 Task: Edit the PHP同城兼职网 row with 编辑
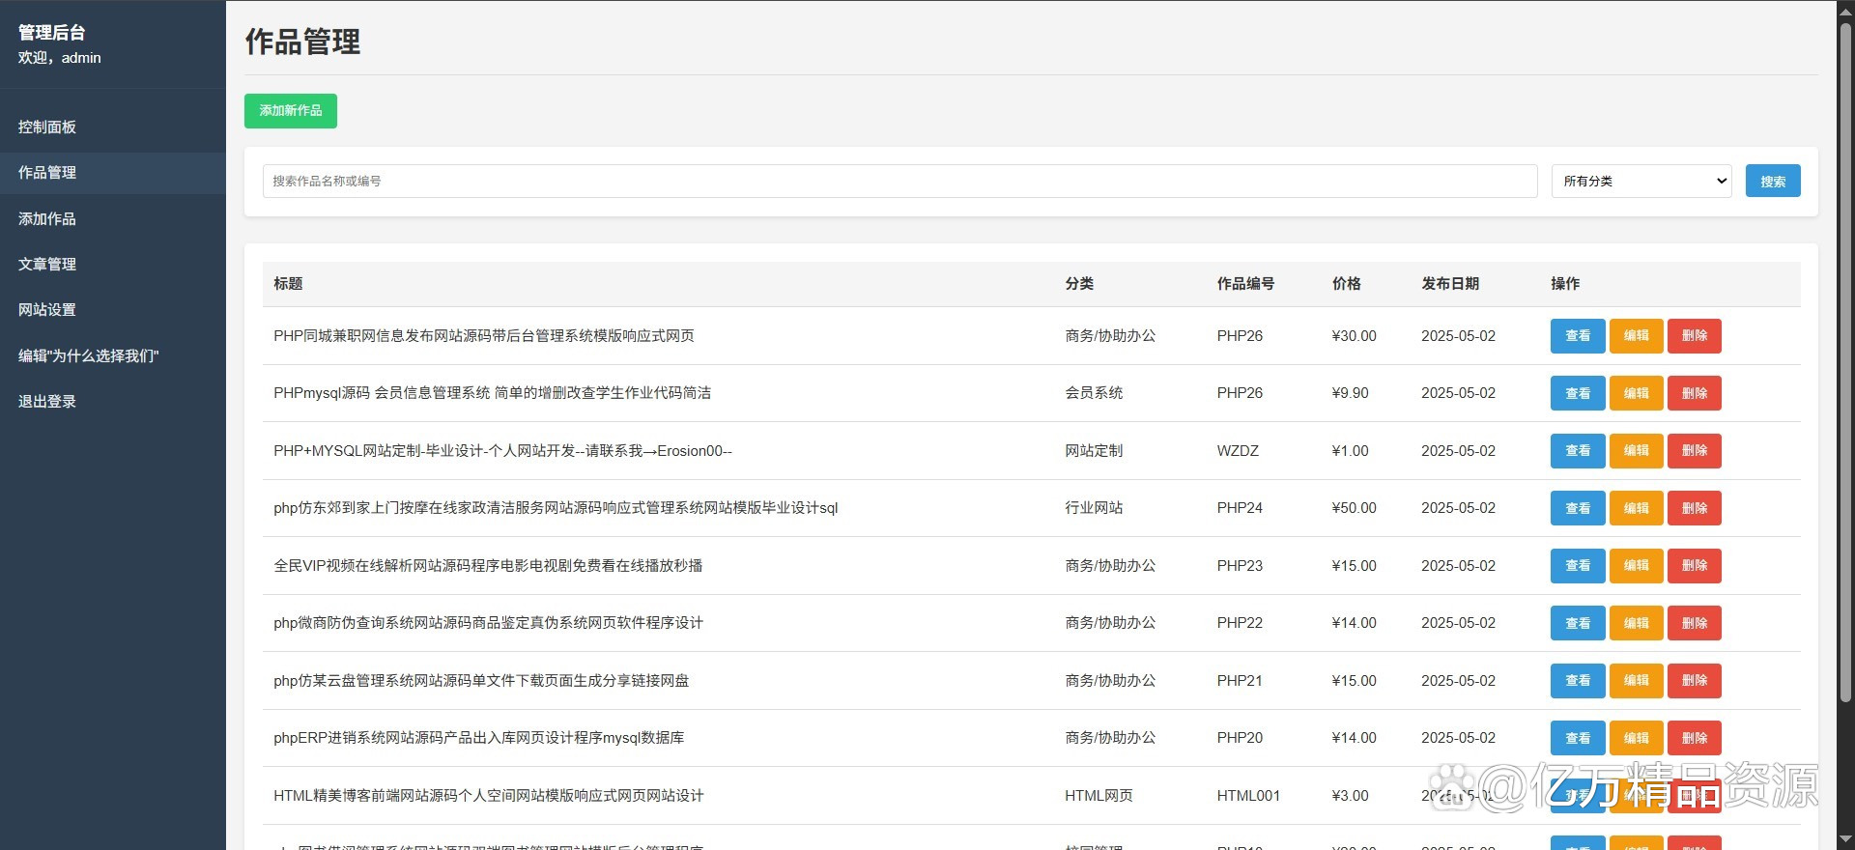(1636, 336)
